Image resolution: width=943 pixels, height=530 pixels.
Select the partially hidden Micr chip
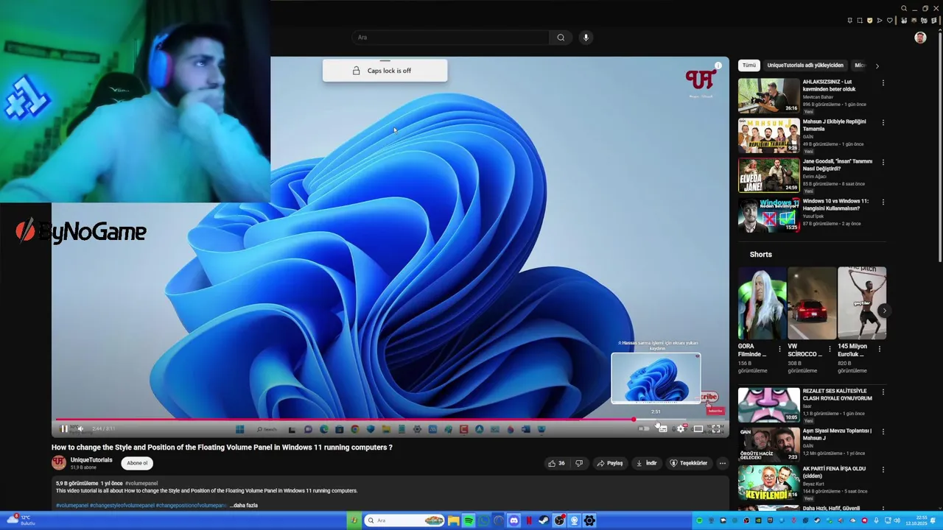(860, 66)
